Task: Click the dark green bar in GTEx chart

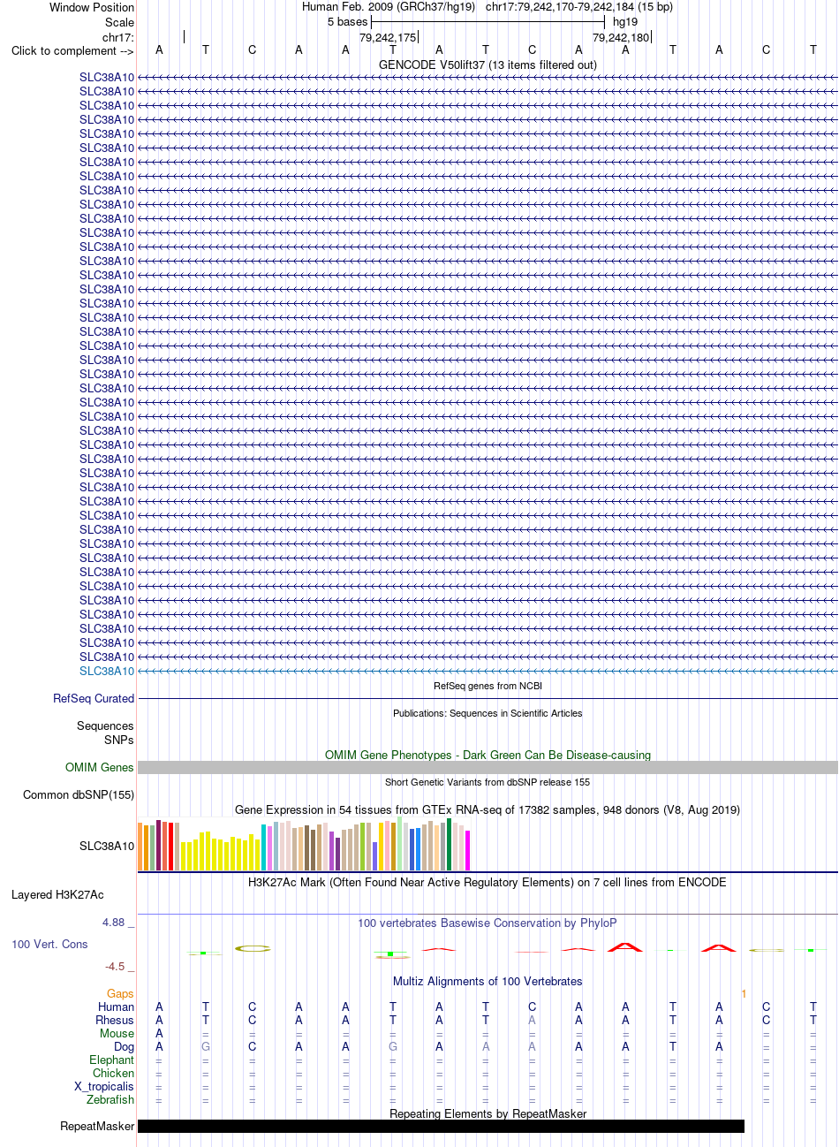Action: [449, 844]
